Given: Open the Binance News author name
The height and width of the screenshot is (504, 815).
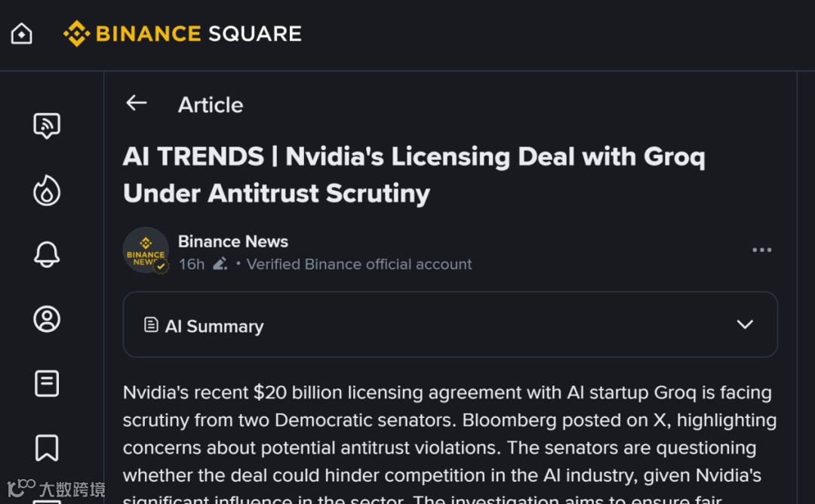Looking at the screenshot, I should (233, 241).
